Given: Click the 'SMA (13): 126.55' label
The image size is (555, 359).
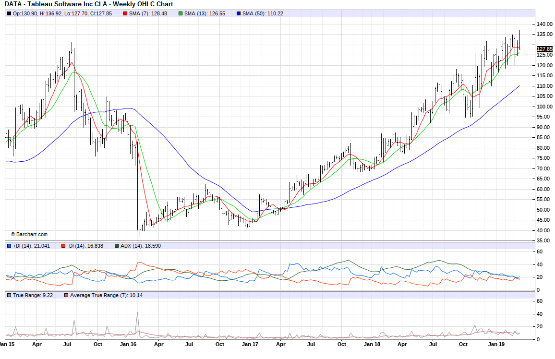Looking at the screenshot, I should coord(205,14).
